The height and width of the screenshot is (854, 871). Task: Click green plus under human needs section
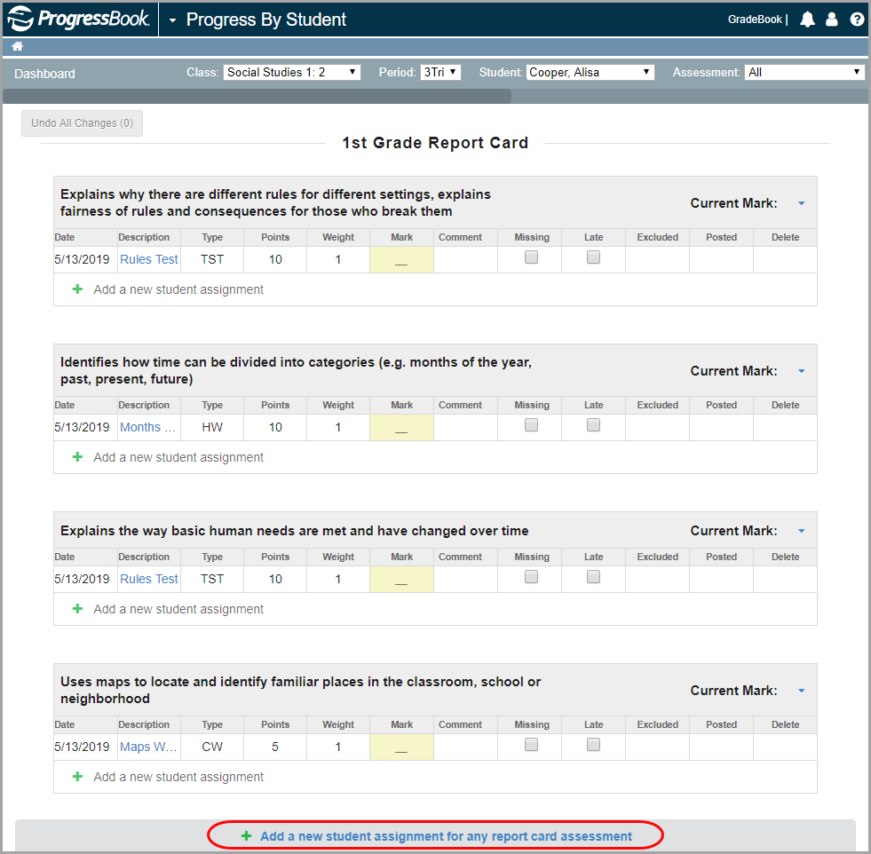tap(78, 609)
